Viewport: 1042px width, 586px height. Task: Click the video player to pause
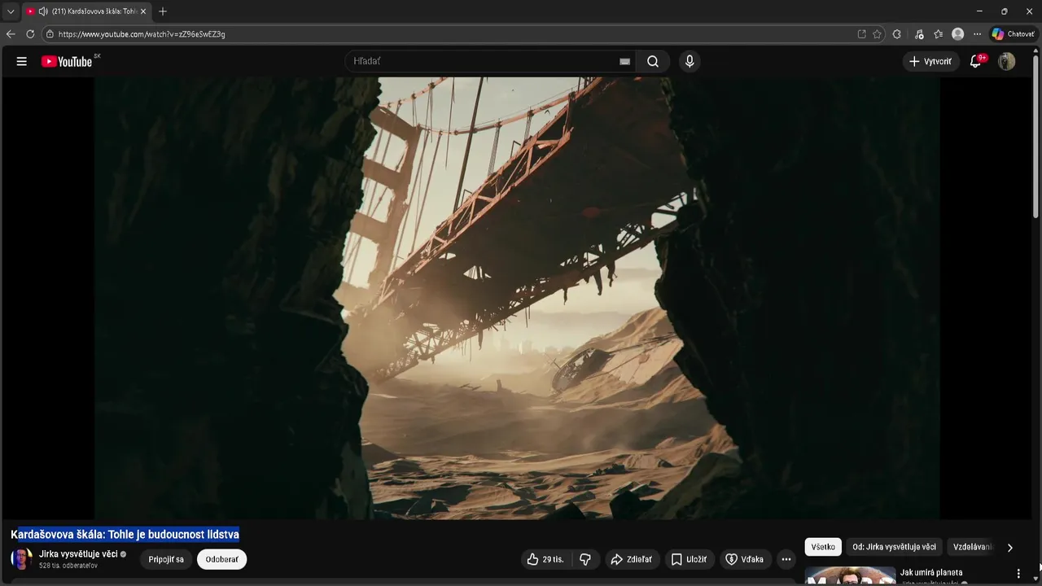click(x=516, y=298)
